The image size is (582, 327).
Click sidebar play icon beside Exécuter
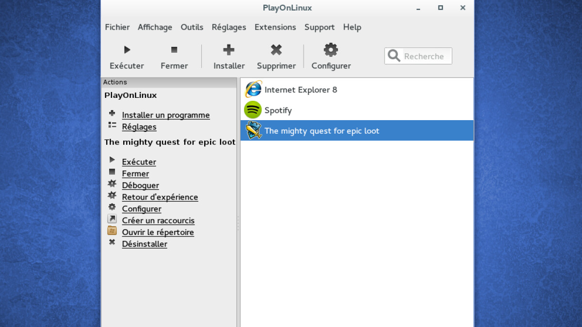112,160
